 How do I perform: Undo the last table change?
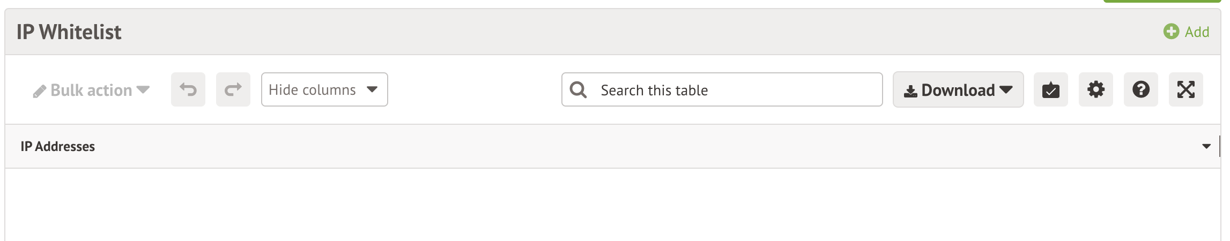188,89
